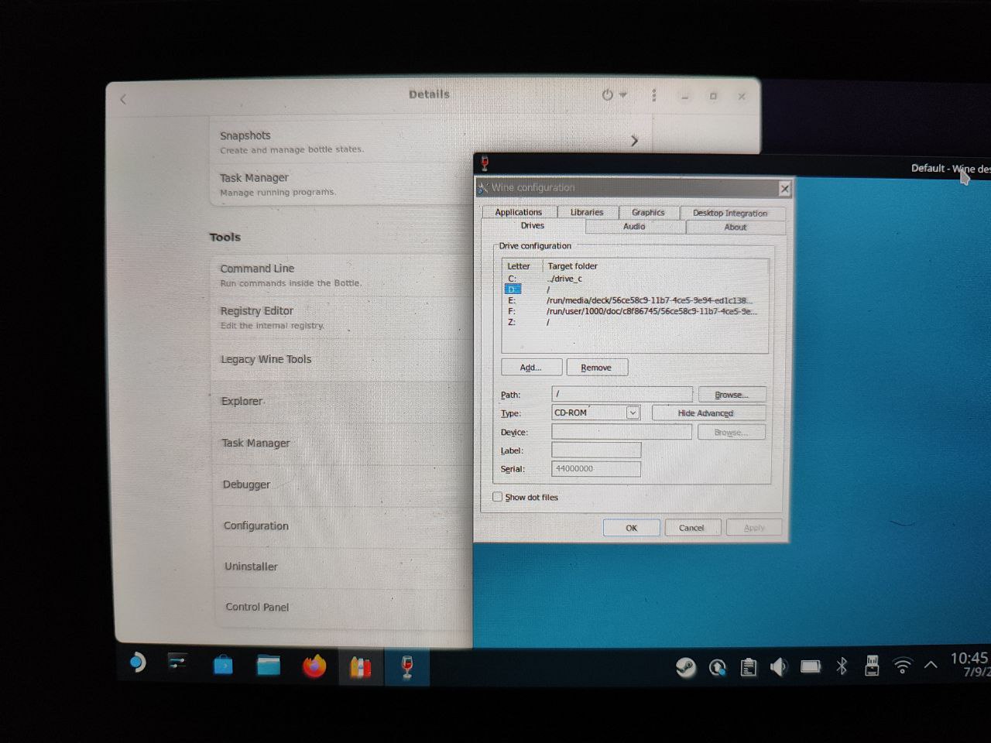Open the Type CD-ROM dropdown
Screen dimensions: 991x743
[596, 413]
